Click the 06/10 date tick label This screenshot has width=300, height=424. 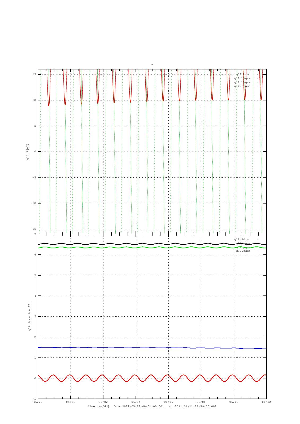point(234,402)
